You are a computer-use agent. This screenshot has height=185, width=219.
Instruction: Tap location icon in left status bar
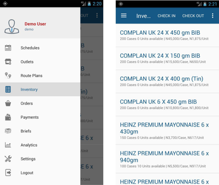pyautogui.click(x=5, y=4)
